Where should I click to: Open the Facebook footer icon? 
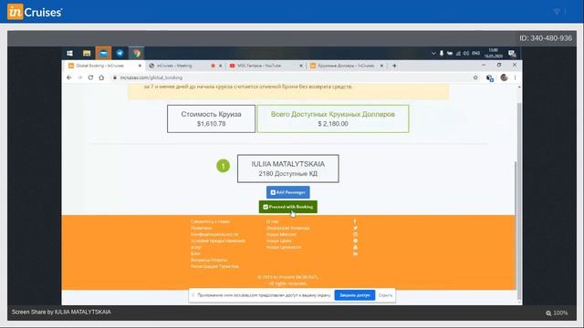coord(355,221)
